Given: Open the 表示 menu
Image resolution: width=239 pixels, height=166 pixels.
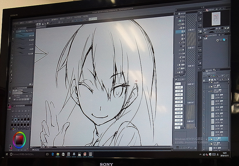Looking at the screenshot, I should [x=62, y=19].
